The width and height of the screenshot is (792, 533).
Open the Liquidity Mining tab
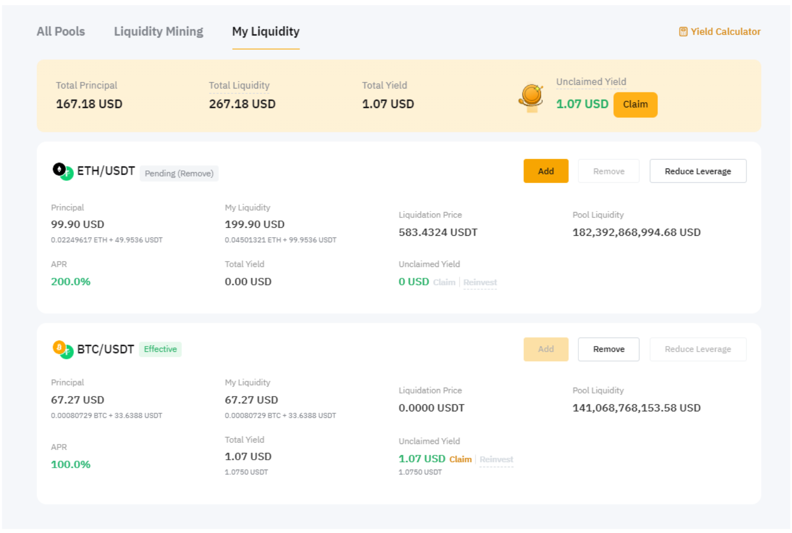[x=158, y=32]
